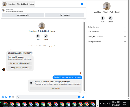The width and height of the screenshot is (130, 107).
Task: Select message 'Is this still available? 3503553970'
Action: point(19,53)
